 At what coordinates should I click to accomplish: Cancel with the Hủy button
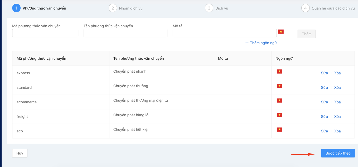click(x=20, y=153)
